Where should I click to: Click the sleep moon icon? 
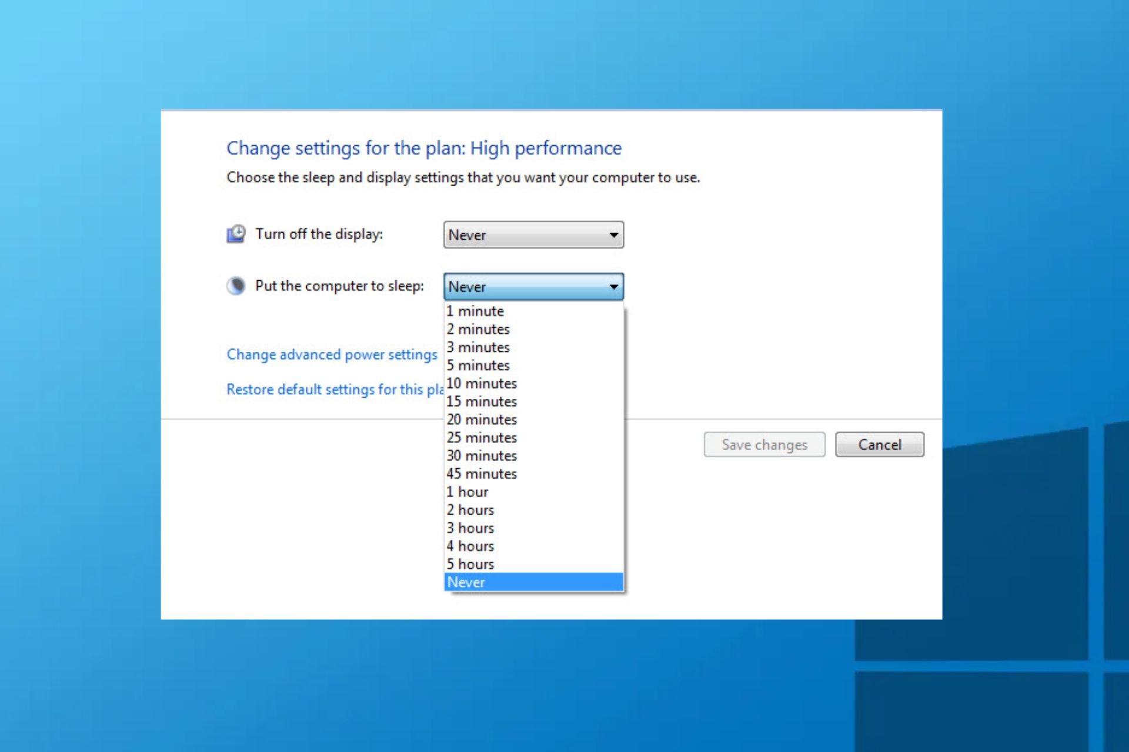[x=236, y=286]
